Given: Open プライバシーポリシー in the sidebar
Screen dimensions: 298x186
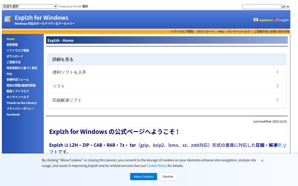Looking at the screenshot, I should 20,108.
